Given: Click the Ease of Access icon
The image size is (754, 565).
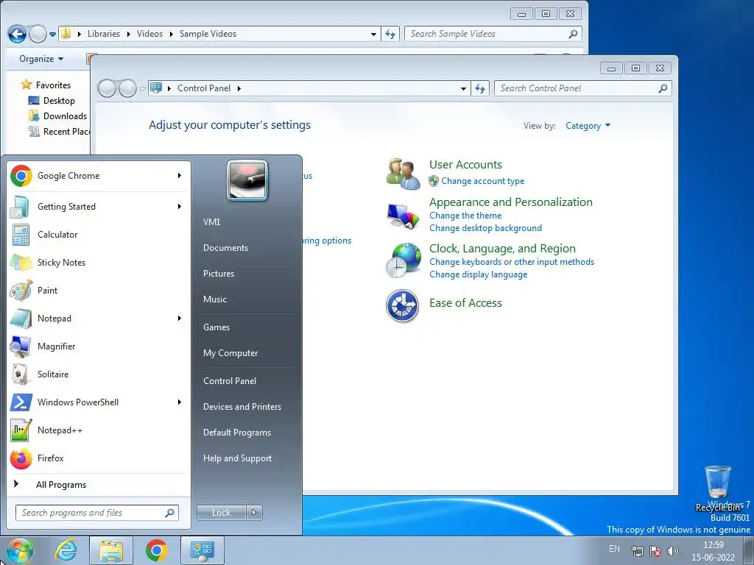Looking at the screenshot, I should 403,305.
